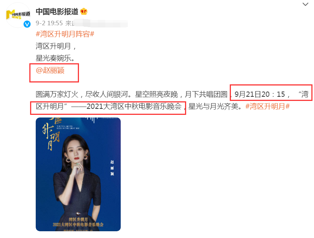Click the blue verified V badge
The image size is (314, 238).
tap(27, 24)
